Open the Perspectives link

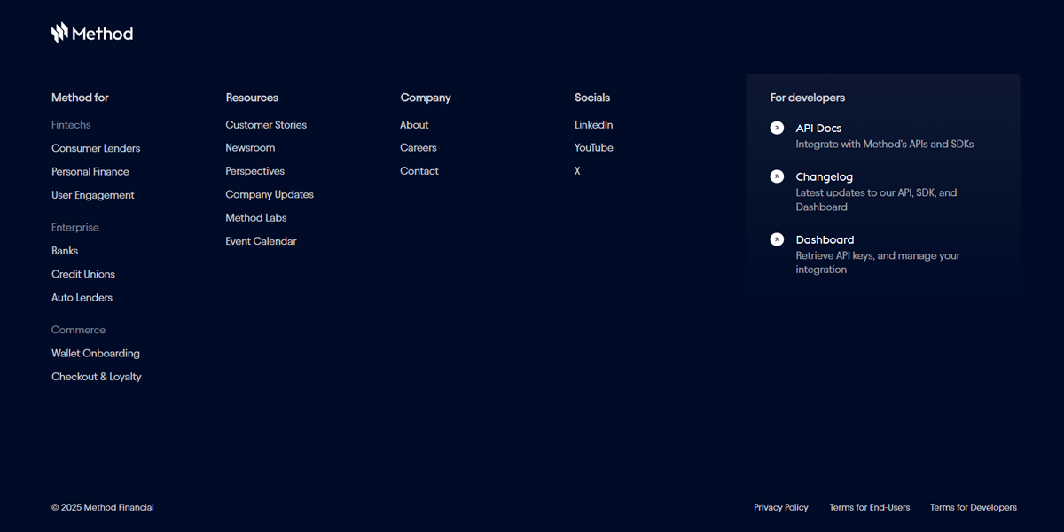pos(255,171)
